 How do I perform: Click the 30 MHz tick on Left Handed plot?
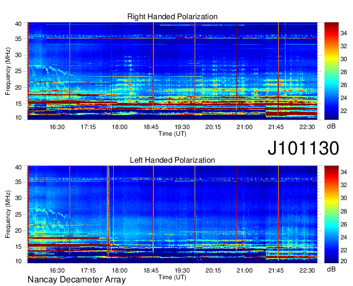(x=19, y=198)
